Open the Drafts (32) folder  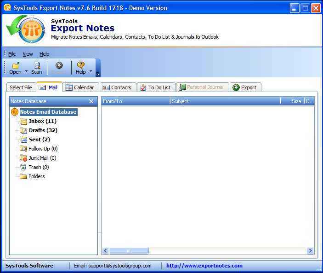tap(43, 130)
